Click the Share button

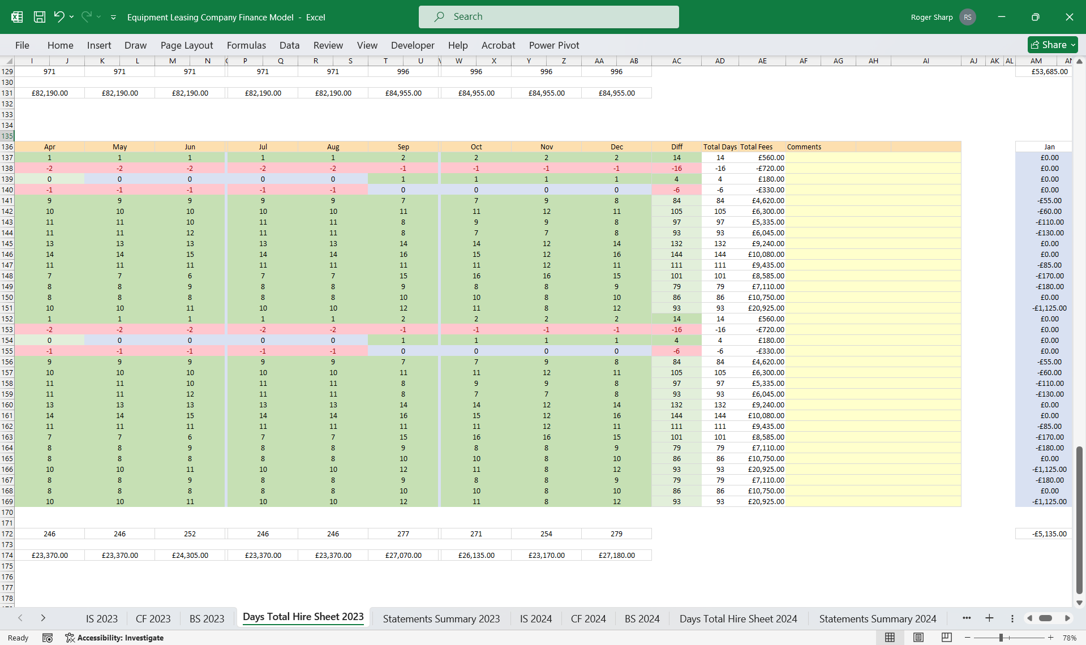point(1053,45)
